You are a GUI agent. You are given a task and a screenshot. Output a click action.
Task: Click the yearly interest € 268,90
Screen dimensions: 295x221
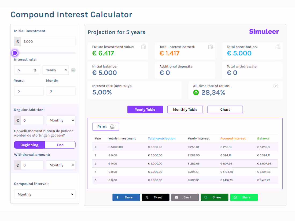point(194,155)
